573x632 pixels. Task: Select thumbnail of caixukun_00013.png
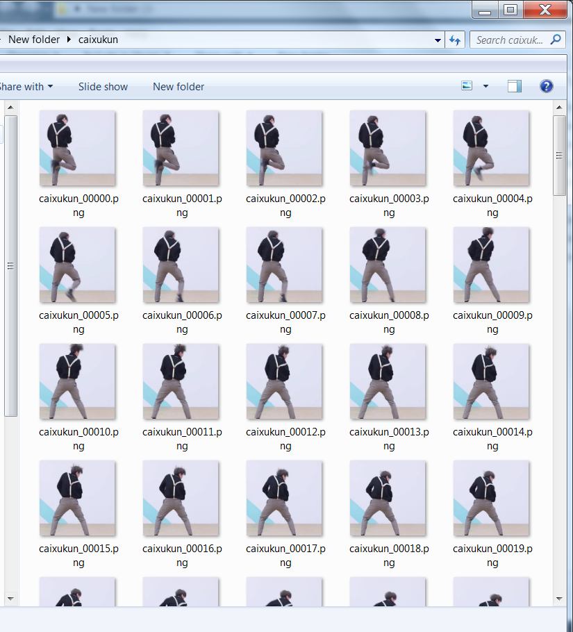tap(388, 382)
